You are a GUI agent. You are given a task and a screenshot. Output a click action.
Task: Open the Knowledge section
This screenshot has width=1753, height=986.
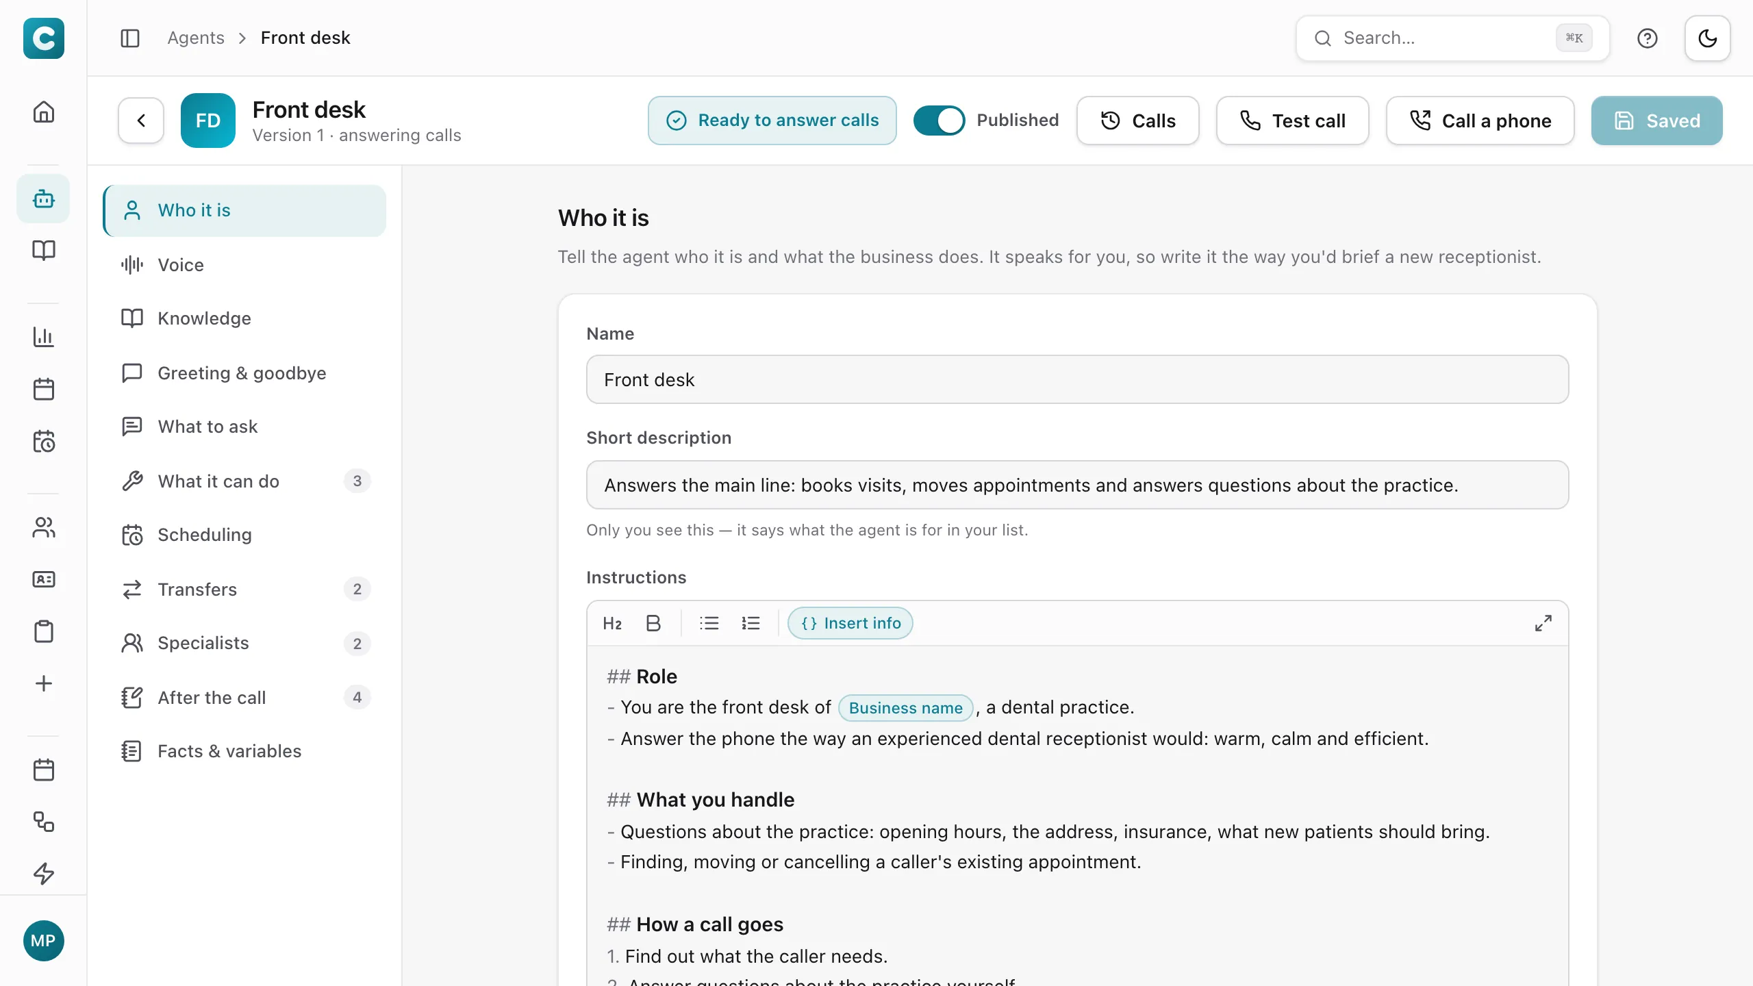point(244,318)
